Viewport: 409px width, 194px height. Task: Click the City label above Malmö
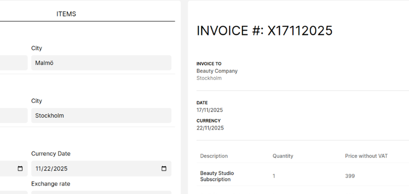(37, 48)
